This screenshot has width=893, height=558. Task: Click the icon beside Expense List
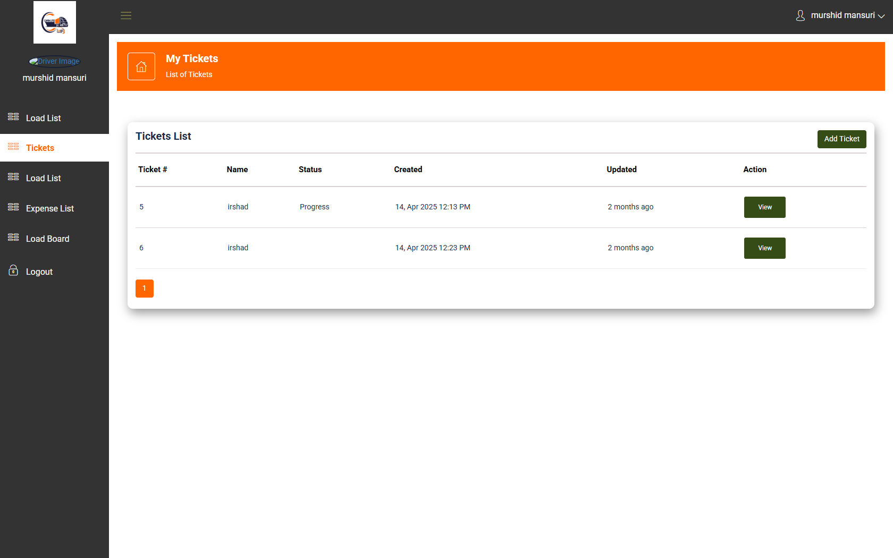(13, 207)
